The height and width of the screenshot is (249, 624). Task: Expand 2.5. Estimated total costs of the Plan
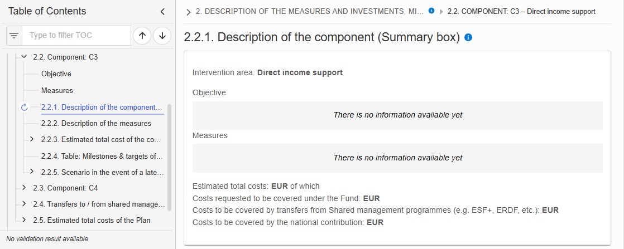tap(24, 219)
